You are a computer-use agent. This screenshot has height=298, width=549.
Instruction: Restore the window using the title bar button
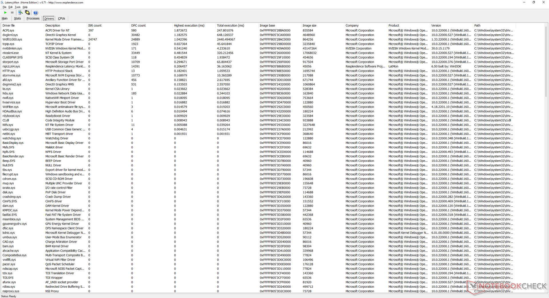(x=534, y=3)
